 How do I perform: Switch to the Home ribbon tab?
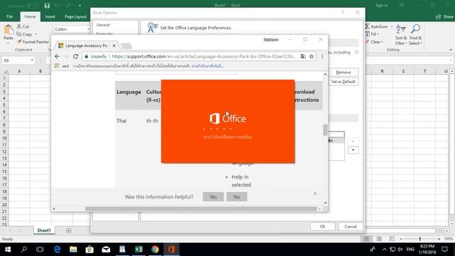(30, 16)
